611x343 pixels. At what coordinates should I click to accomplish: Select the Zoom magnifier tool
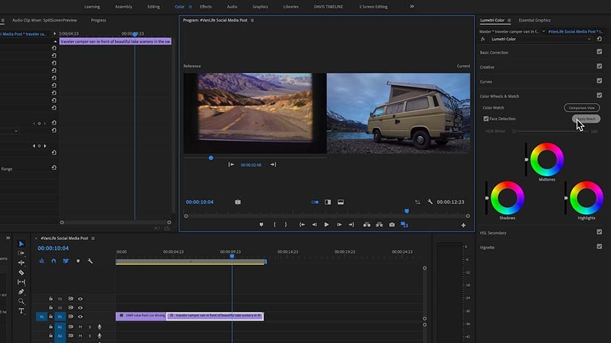click(x=22, y=302)
